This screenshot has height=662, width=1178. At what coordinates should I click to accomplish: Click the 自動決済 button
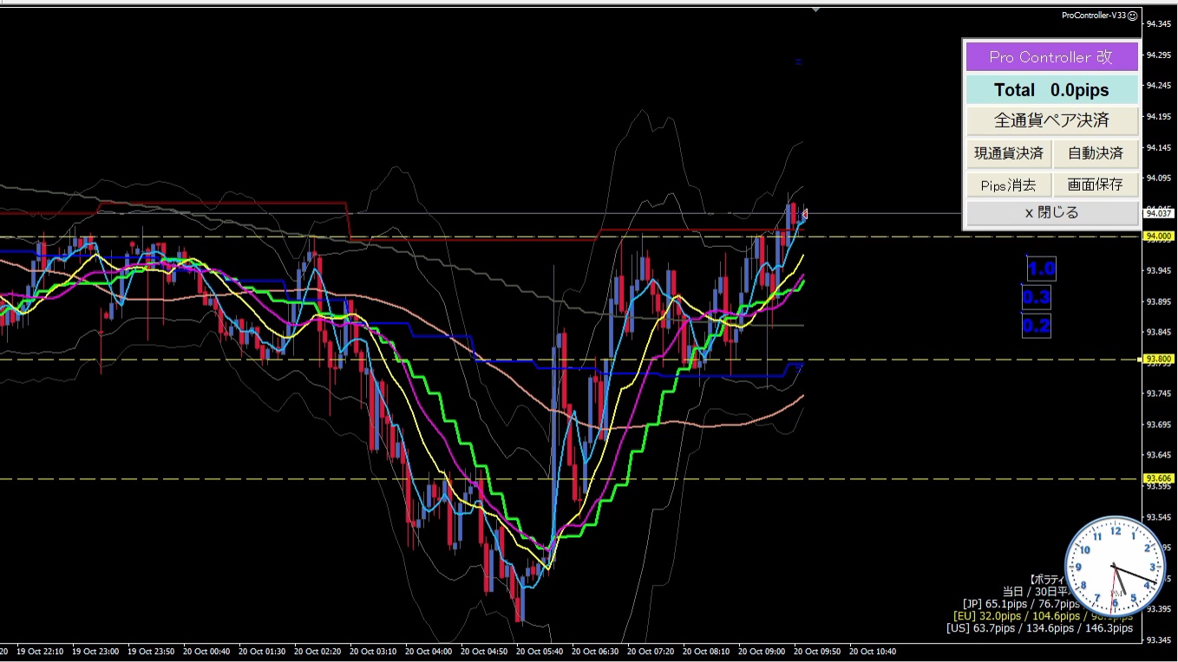point(1096,153)
